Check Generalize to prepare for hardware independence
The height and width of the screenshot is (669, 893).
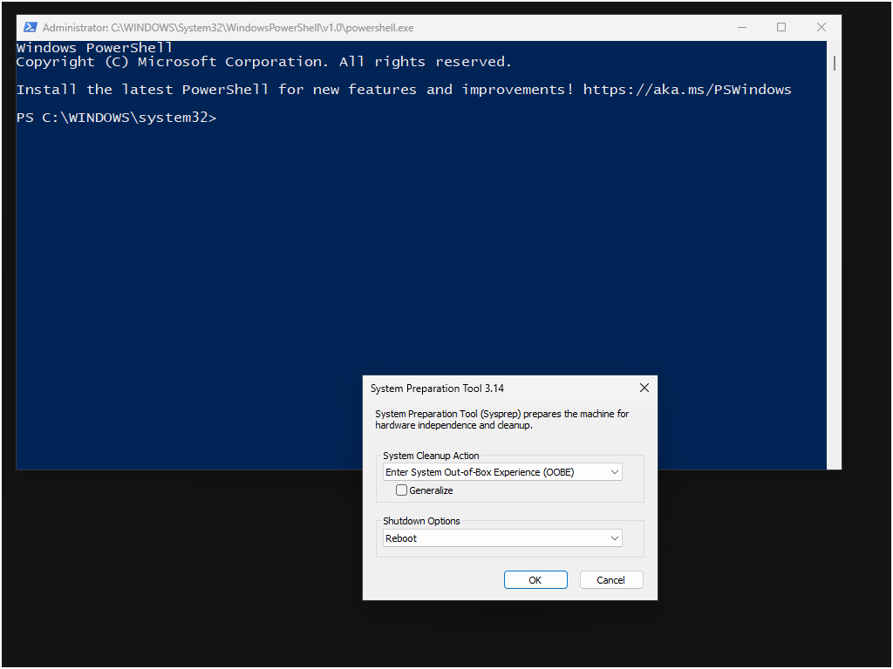coord(401,490)
